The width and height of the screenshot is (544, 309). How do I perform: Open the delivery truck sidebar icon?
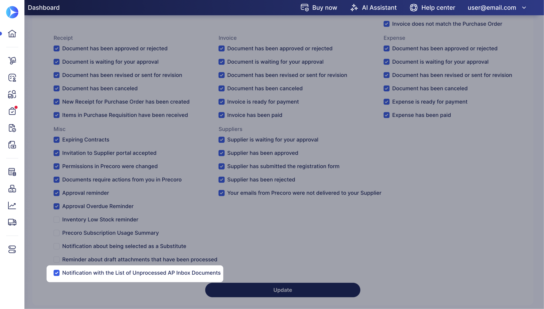pos(12,222)
